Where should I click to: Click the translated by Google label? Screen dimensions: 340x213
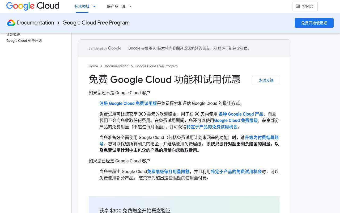pyautogui.click(x=105, y=48)
